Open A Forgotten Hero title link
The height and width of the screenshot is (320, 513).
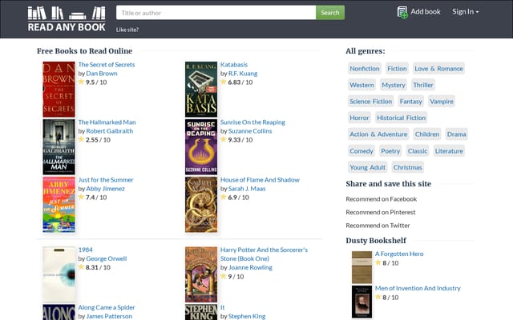click(399, 254)
